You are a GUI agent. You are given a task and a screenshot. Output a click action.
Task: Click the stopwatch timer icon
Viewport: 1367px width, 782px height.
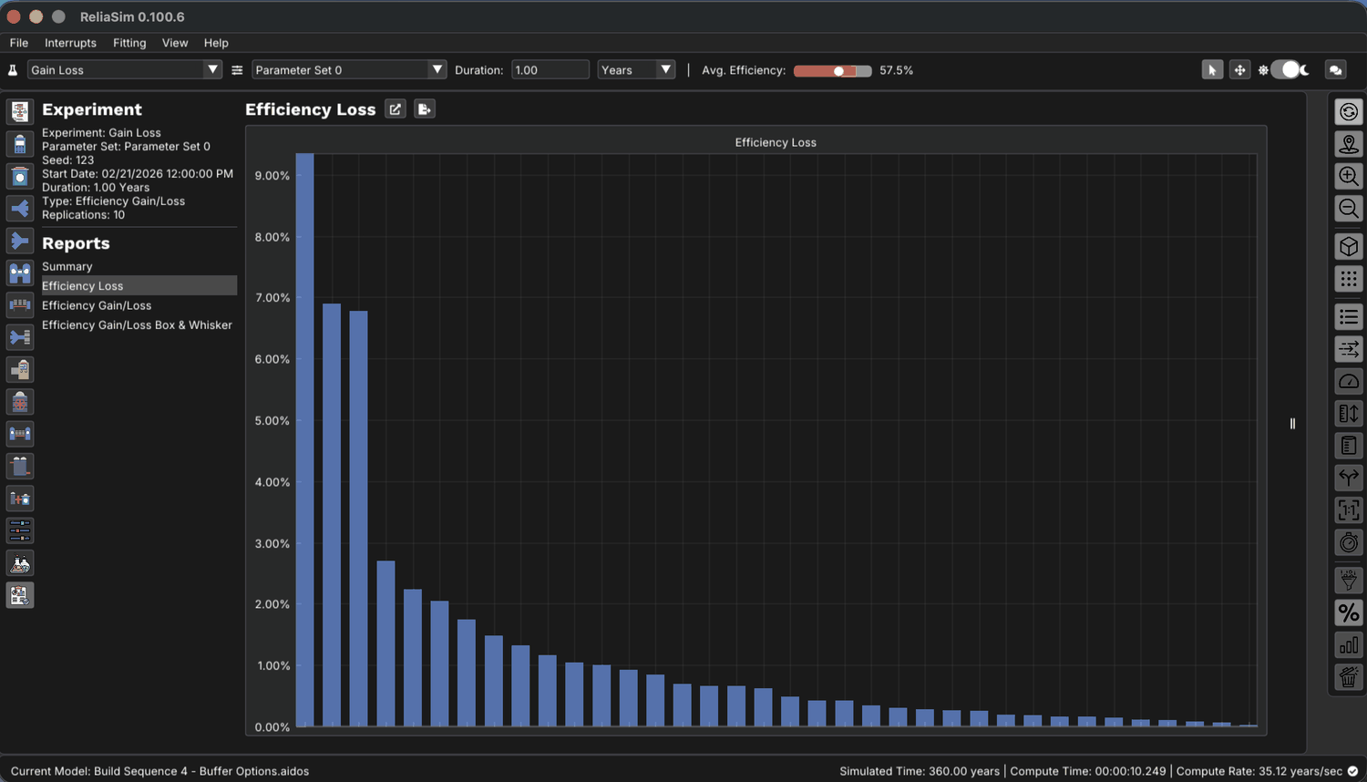coord(1349,542)
